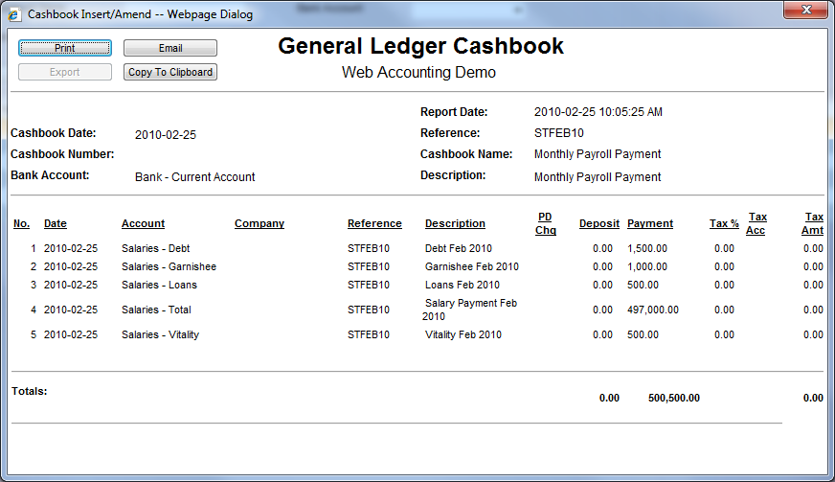
Task: Select the Company column header
Action: point(260,223)
